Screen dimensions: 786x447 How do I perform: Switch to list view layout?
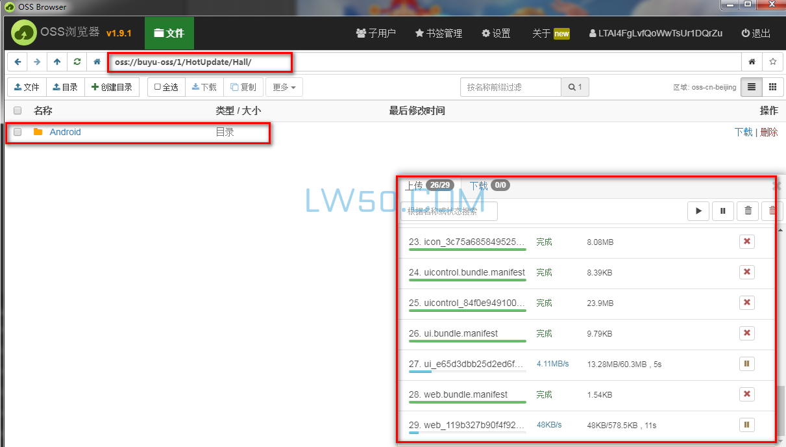(752, 87)
